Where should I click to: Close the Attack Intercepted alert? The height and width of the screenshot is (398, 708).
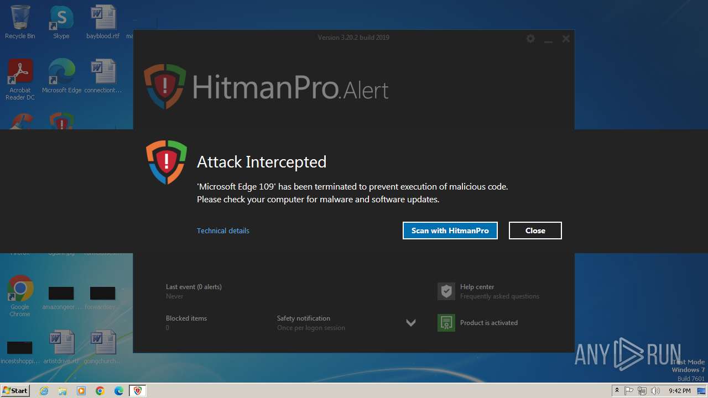pyautogui.click(x=535, y=231)
